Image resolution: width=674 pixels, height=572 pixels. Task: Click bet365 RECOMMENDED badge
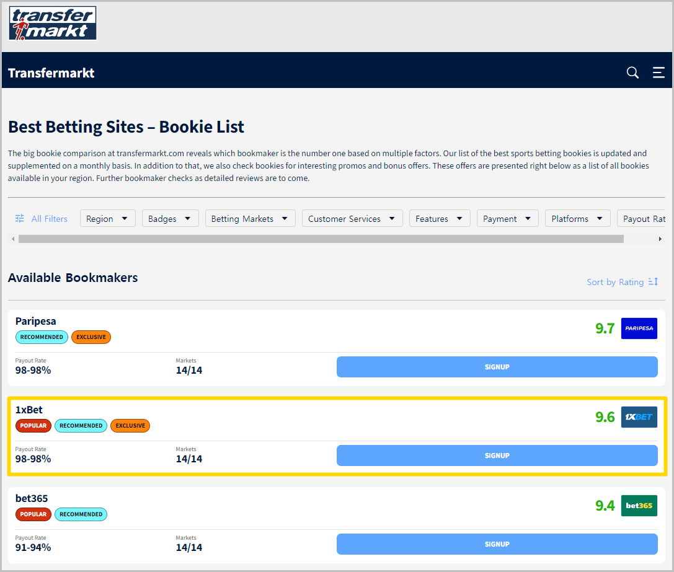coord(81,514)
